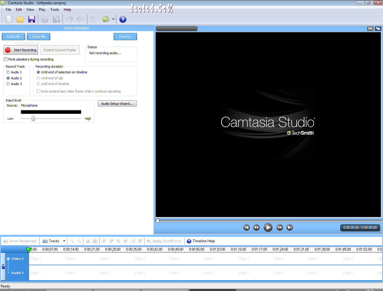Select the Audio 2 record track
This screenshot has height=291, width=383.
(x=14, y=78)
